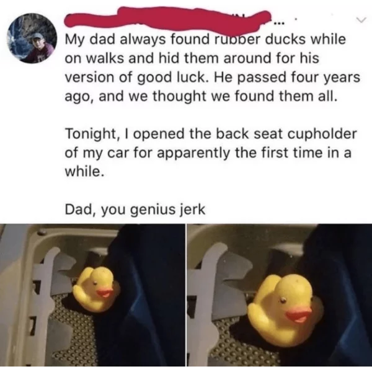Click the truncated handle ellipsis after name
The height and width of the screenshot is (372, 372).
point(278,24)
